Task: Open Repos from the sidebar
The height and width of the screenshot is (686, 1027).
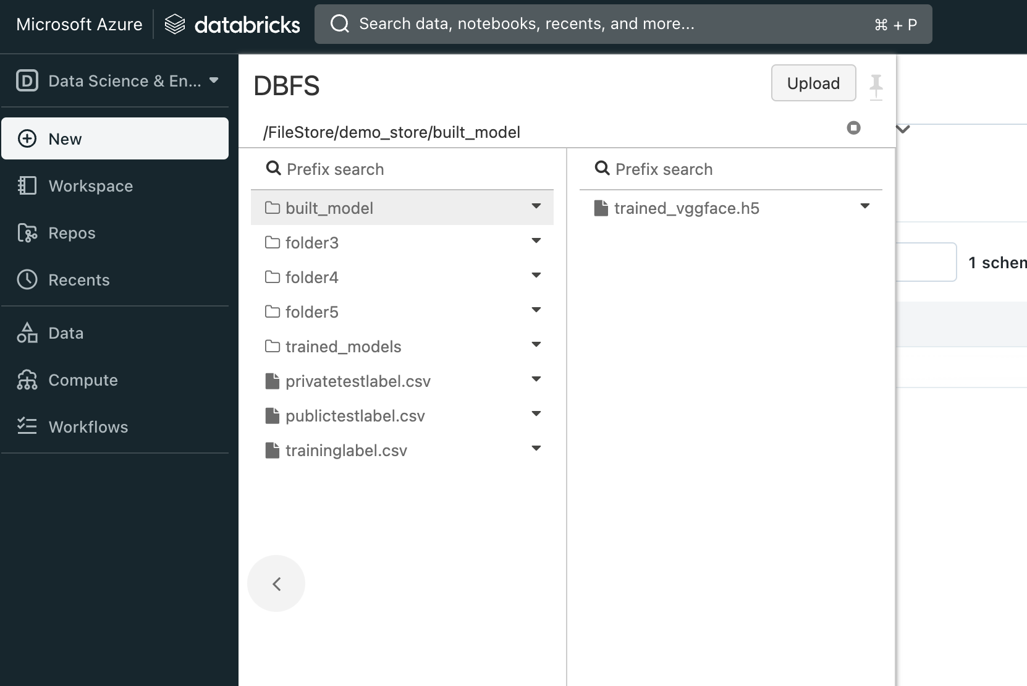Action: pos(115,233)
